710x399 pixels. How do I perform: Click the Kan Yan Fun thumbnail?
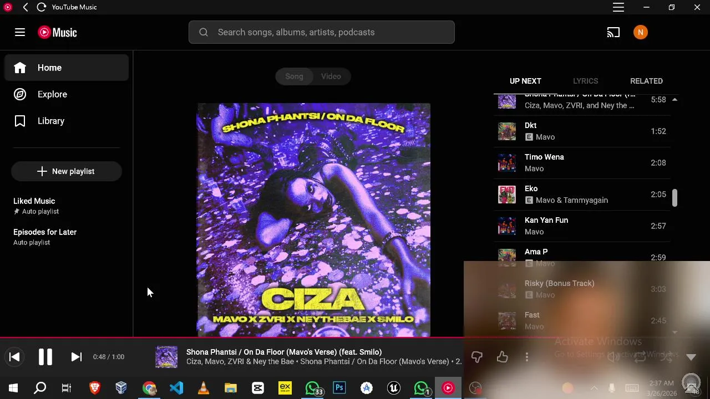click(507, 226)
